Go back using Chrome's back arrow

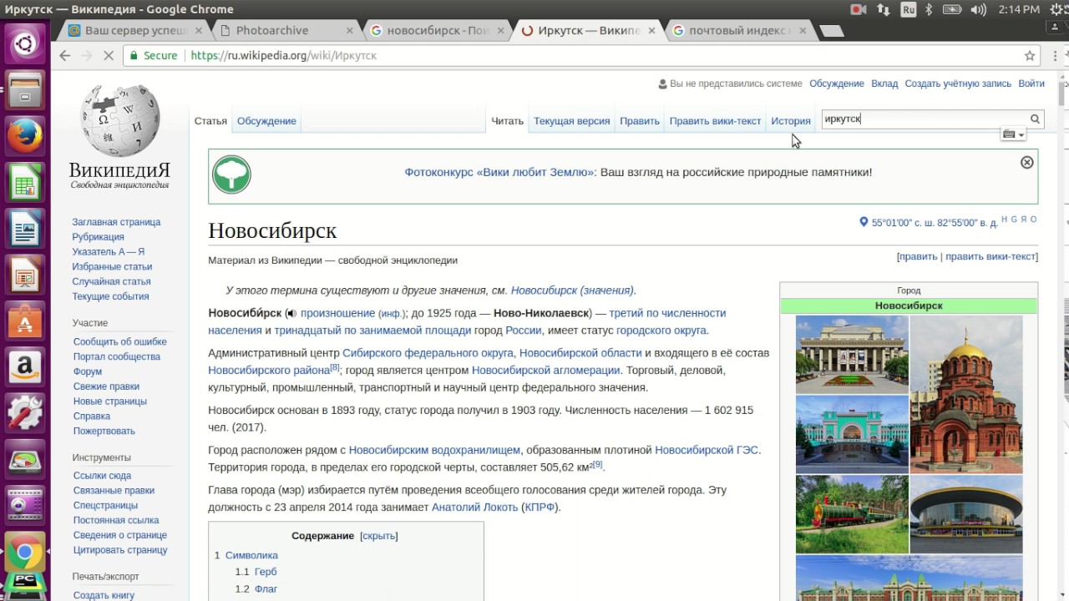[65, 55]
